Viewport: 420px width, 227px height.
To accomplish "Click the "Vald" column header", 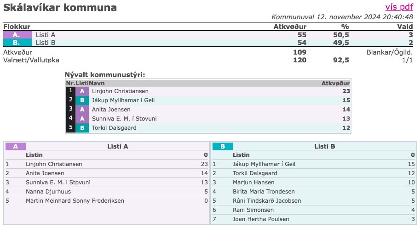I will pos(405,27).
